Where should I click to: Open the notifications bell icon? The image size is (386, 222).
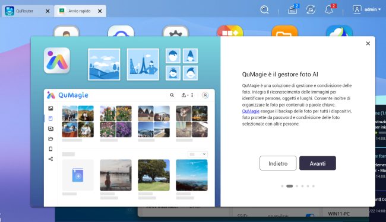330,9
